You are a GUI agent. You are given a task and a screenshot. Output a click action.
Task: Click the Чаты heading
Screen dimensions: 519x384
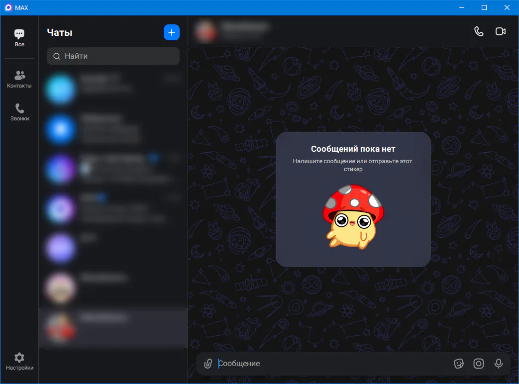point(60,32)
